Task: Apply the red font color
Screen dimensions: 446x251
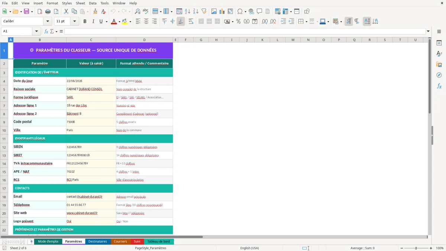Action: click(113, 22)
